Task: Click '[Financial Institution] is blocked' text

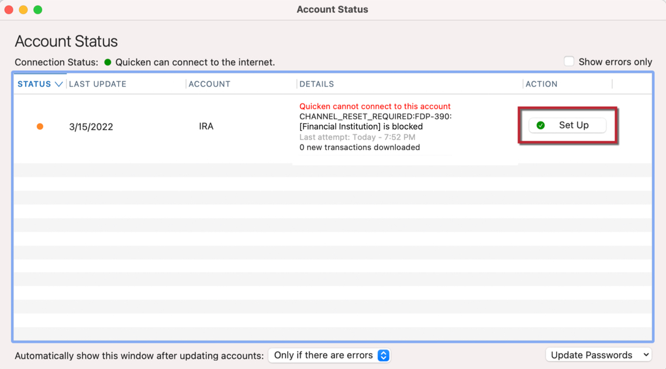Action: 361,126
